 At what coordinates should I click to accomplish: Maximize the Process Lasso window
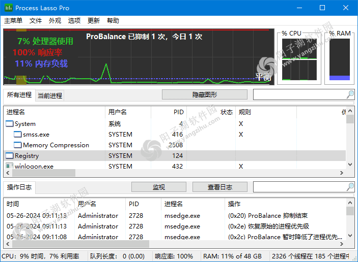(322, 8)
